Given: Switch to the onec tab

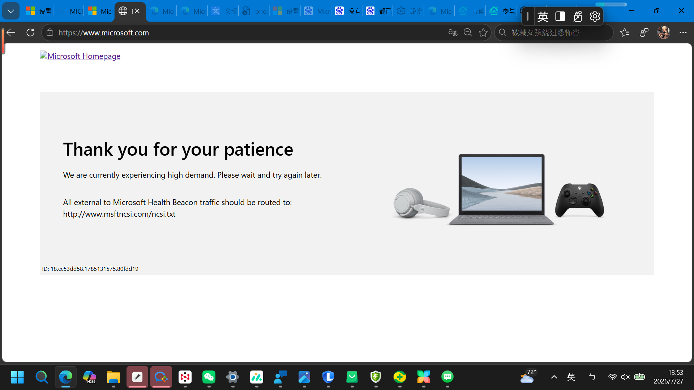Looking at the screenshot, I should pos(255,11).
